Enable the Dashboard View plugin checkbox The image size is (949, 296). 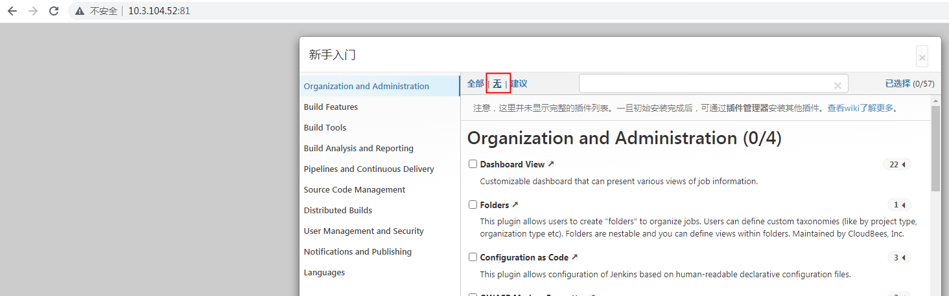[x=473, y=164]
